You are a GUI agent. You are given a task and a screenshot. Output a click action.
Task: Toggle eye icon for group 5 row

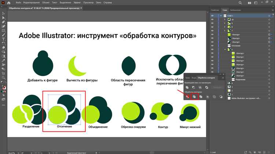click(x=212, y=49)
